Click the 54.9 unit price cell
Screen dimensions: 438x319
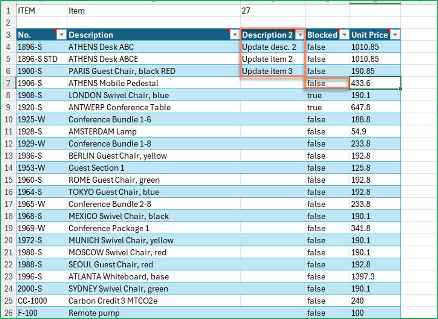pyautogui.click(x=375, y=131)
